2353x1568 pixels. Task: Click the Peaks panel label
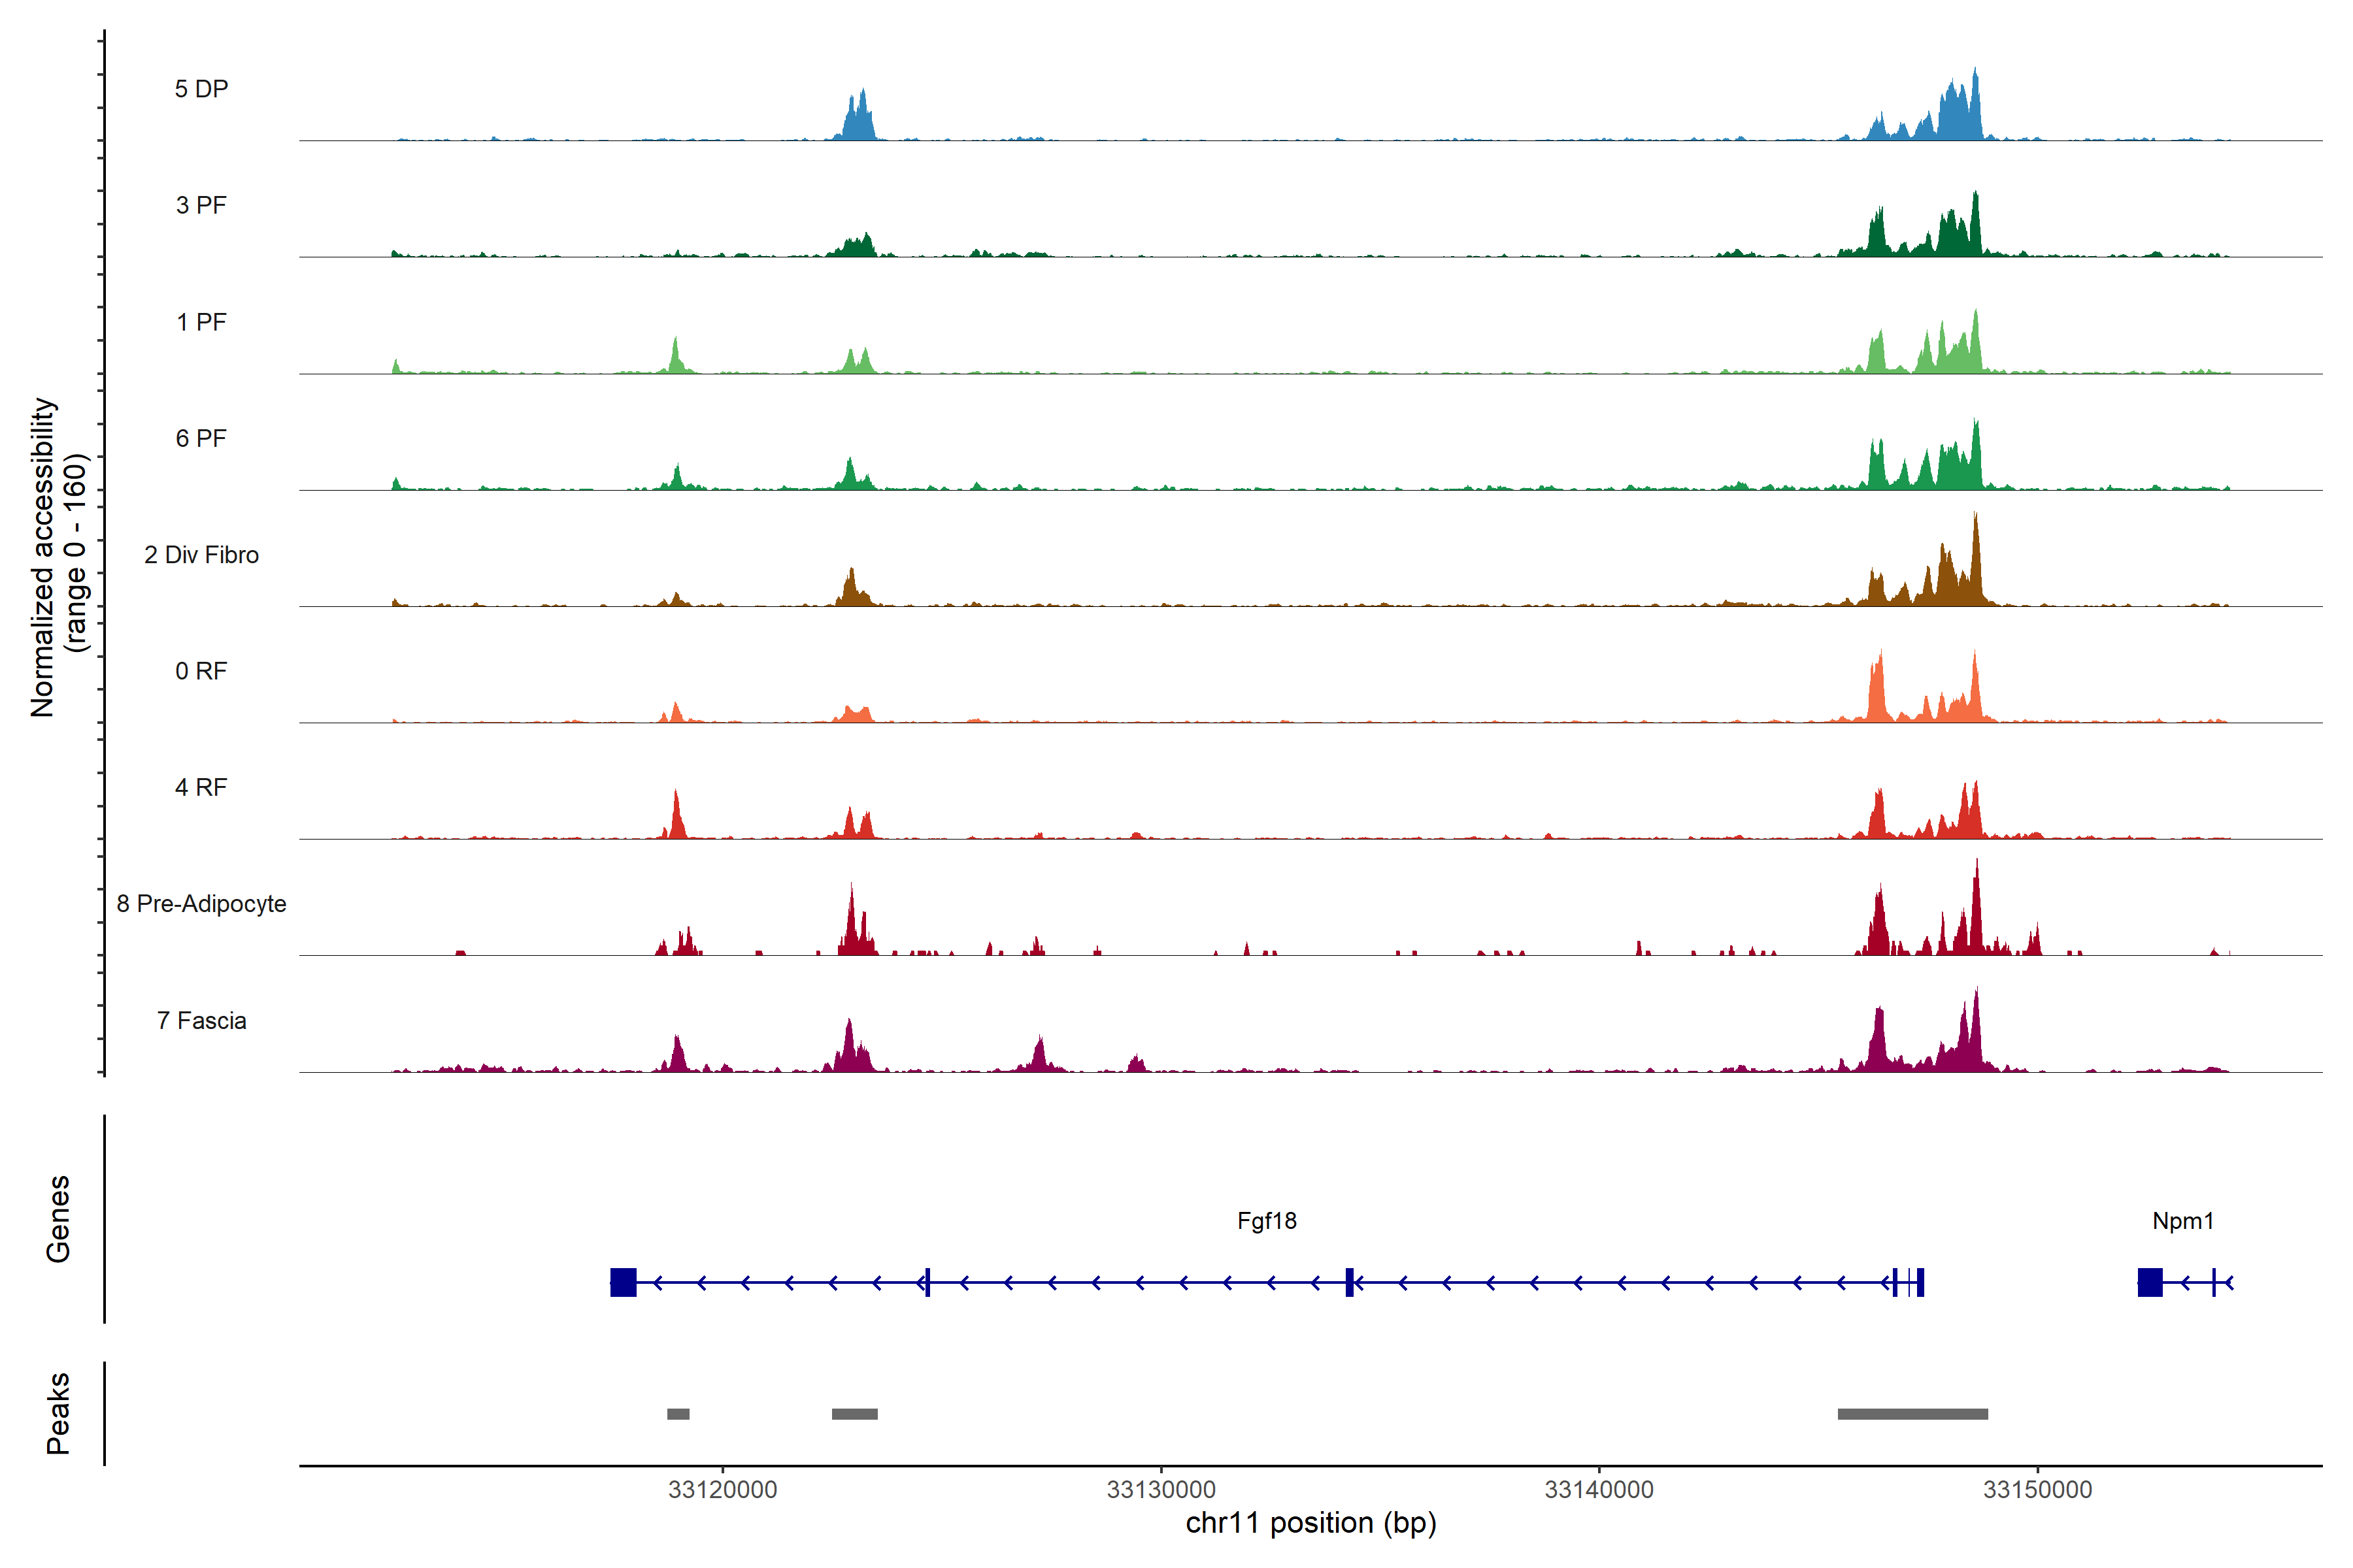pyautogui.click(x=58, y=1413)
